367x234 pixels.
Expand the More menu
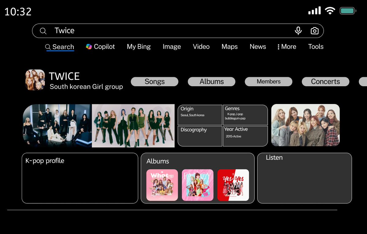(287, 46)
